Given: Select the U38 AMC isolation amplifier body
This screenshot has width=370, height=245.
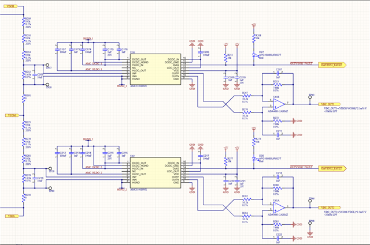Looking at the screenshot, I should point(156,69).
